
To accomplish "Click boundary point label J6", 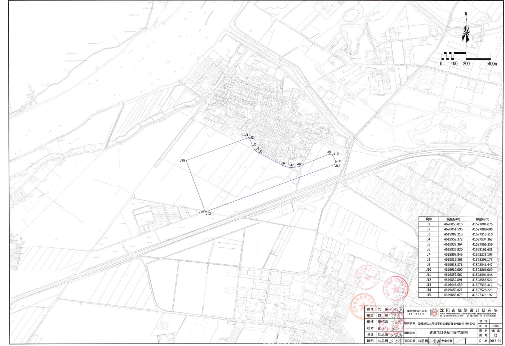I will 283,163.
